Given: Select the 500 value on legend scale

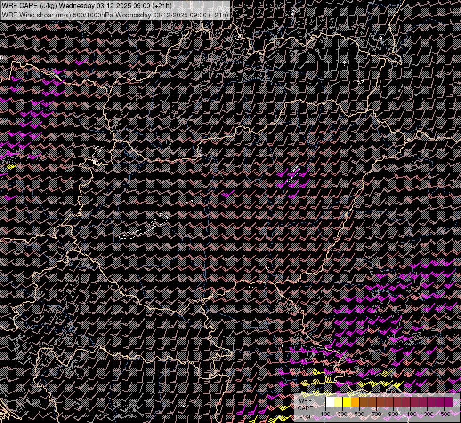Looking at the screenshot, I should (359, 414).
